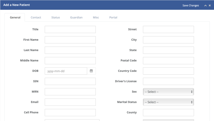This screenshot has width=214, height=121.
Task: Collapse the Add a New Patient panel
Action: click(x=205, y=5)
